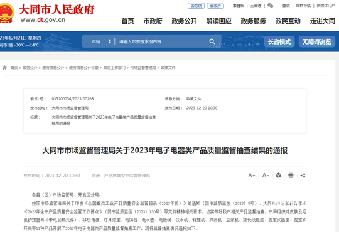
Task: Open the 站群导航 link
Action: [x=303, y=6]
